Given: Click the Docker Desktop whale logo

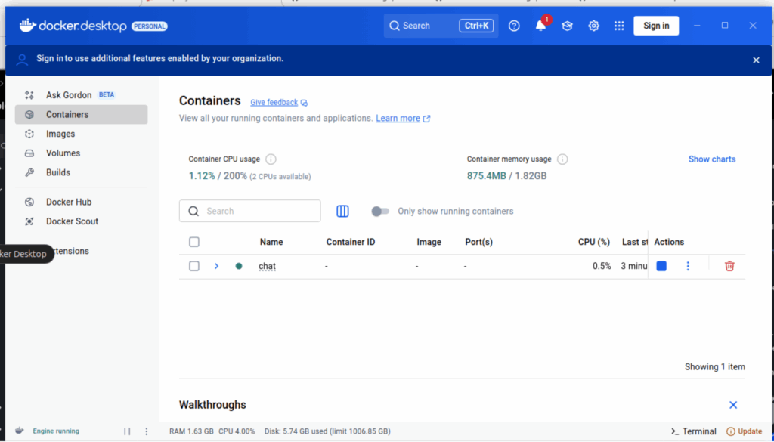Looking at the screenshot, I should click(x=28, y=25).
